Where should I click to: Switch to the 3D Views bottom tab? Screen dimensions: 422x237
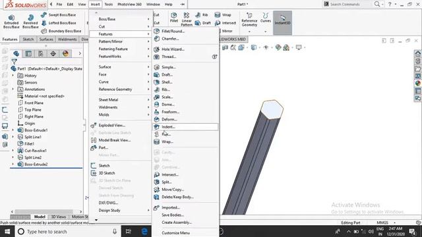59,217
